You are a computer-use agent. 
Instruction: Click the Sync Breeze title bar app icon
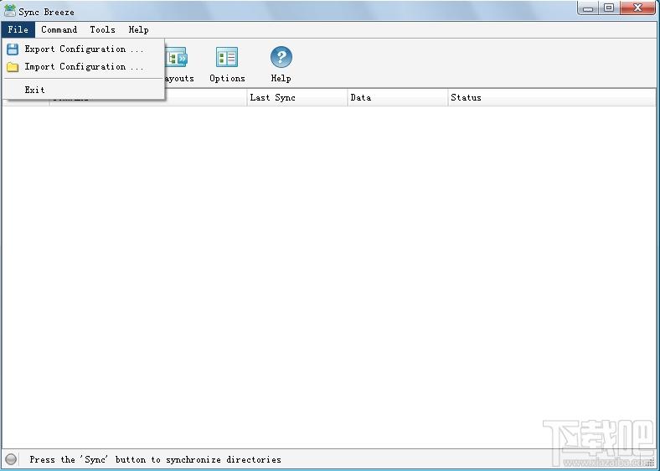pos(10,11)
